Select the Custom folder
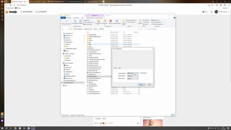This screenshot has width=231, height=130. 91,40
